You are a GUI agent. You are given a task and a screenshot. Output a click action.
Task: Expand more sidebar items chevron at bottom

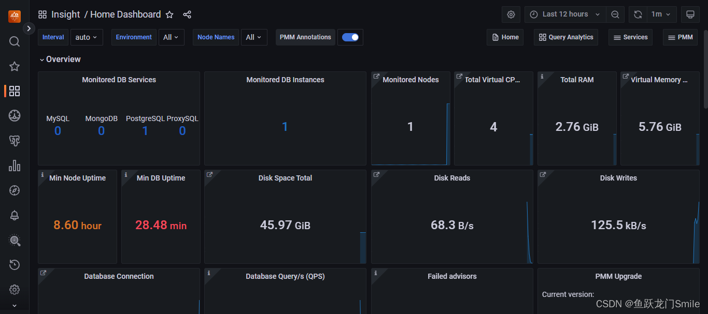point(15,306)
